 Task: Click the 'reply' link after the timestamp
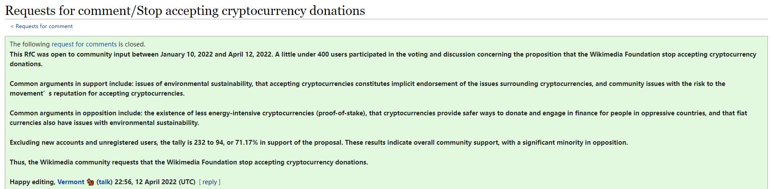[x=210, y=182]
